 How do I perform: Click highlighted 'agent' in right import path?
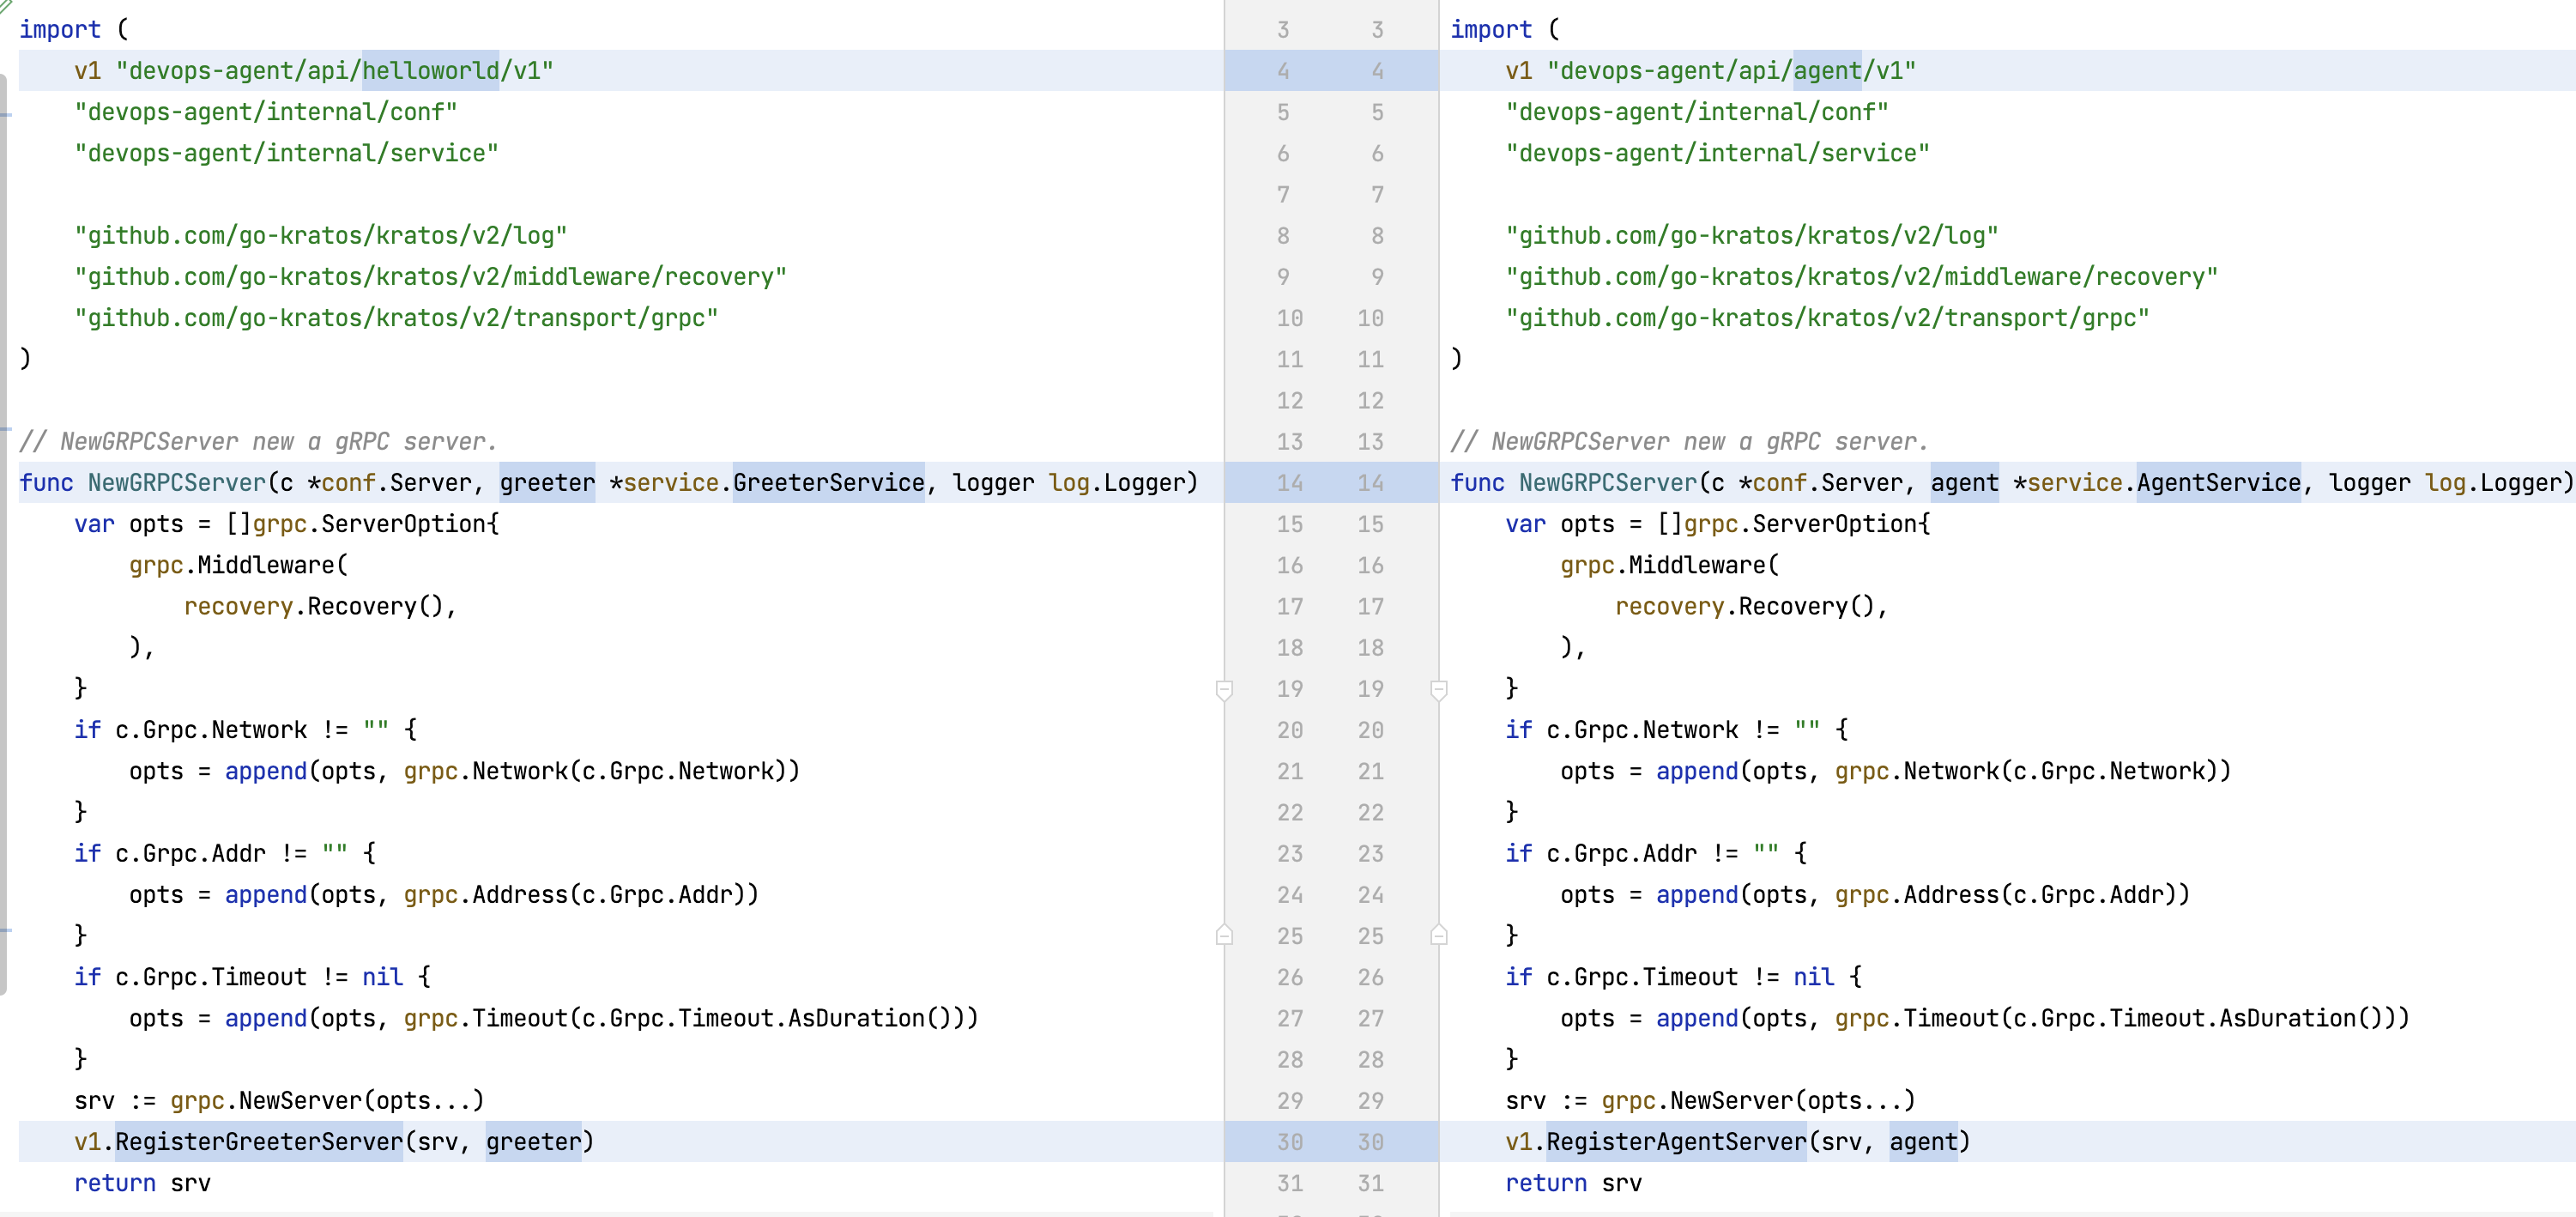point(1827,71)
